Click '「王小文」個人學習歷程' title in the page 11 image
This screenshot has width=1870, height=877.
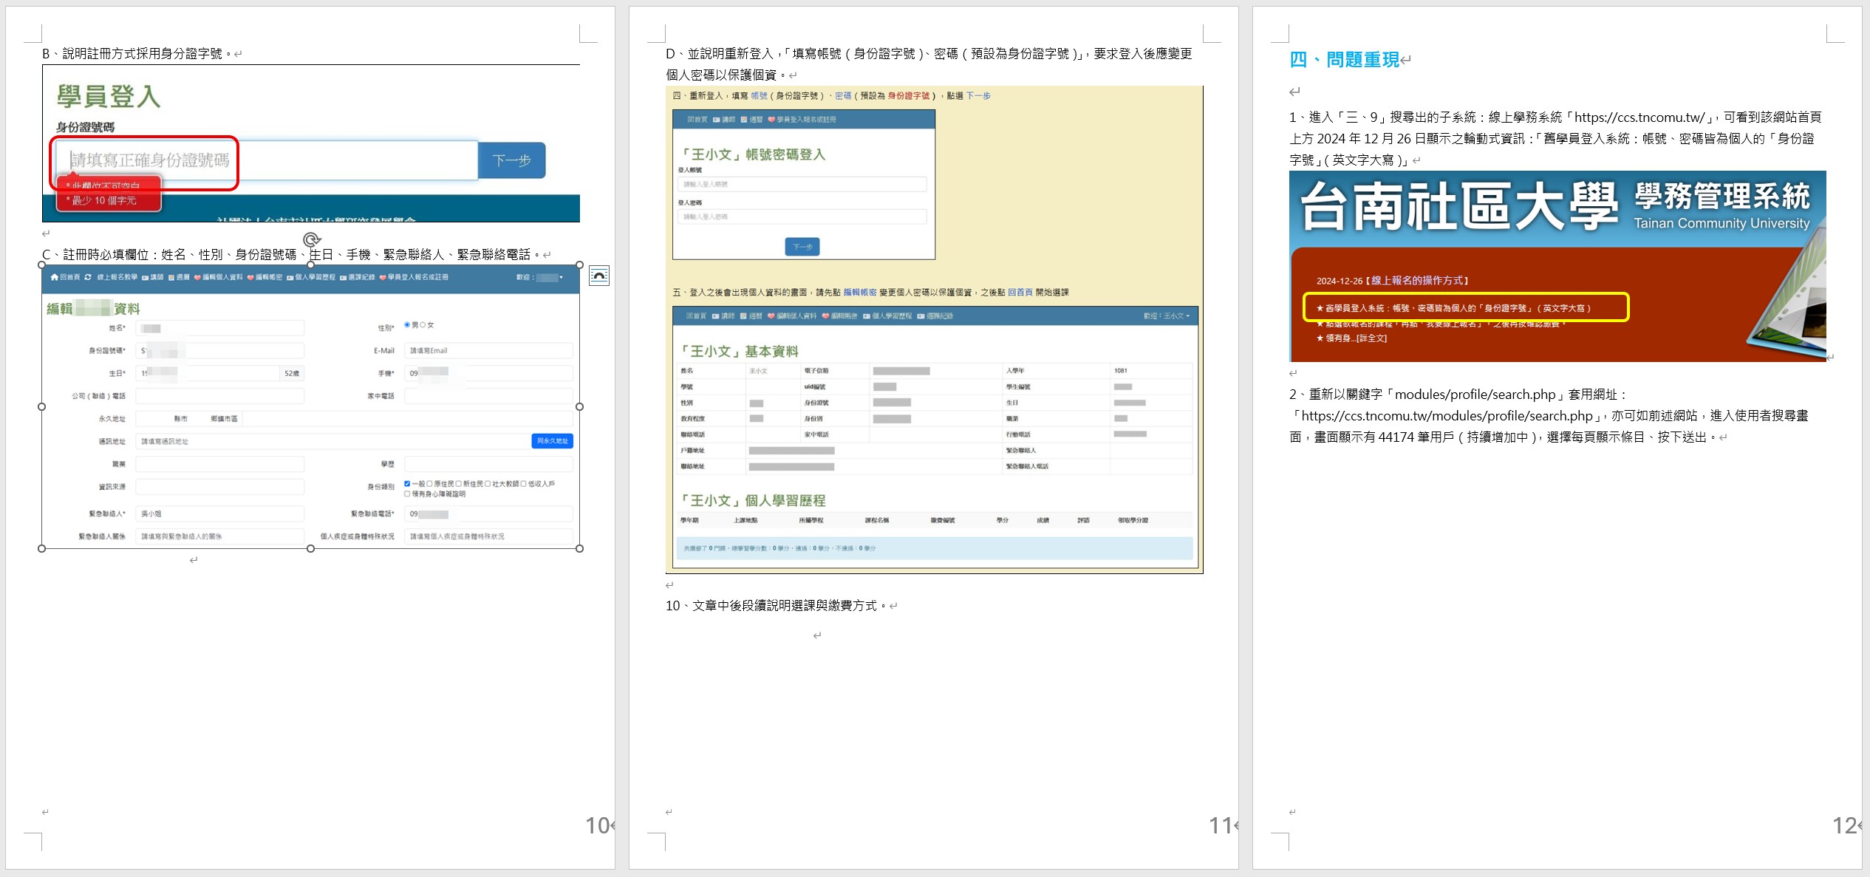pos(752,500)
